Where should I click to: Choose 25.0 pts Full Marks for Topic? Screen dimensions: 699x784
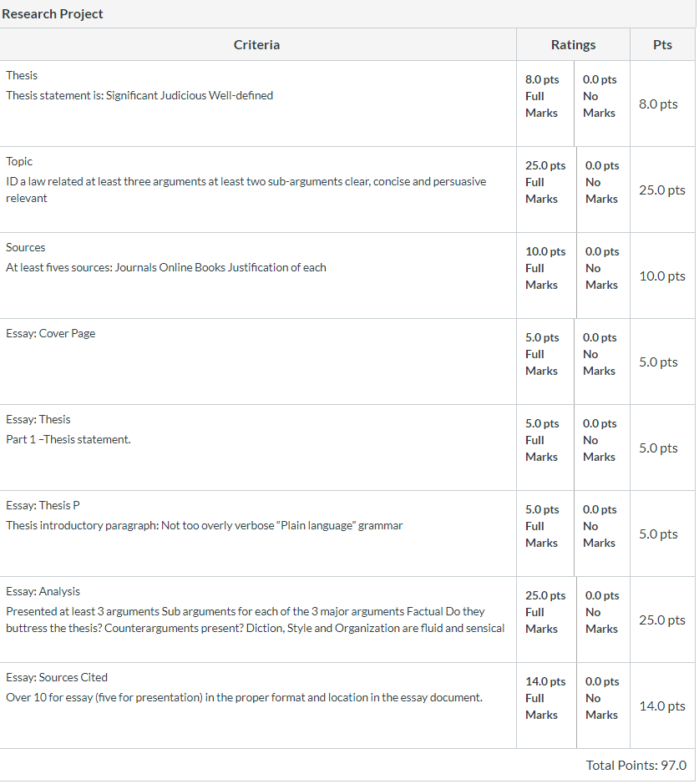[546, 190]
